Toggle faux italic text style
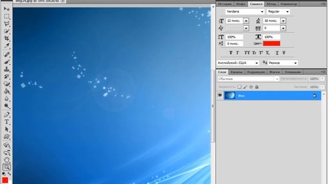The height and width of the screenshot is (184, 328). 237,53
